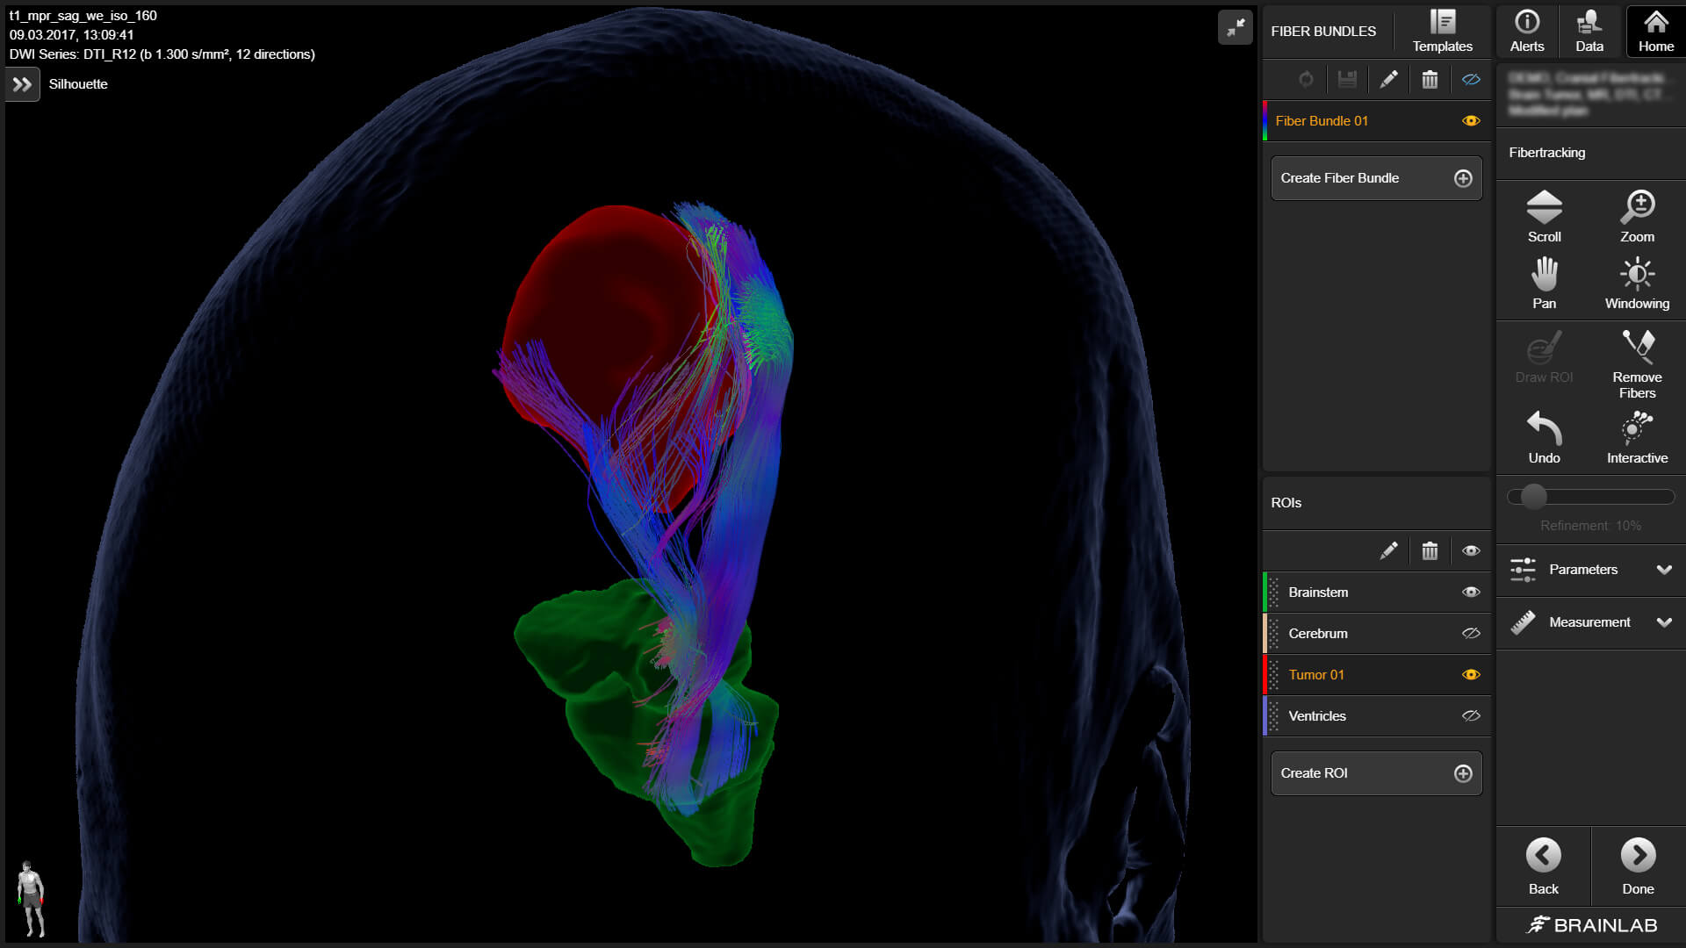Open the ROI edit pencil icon
Viewport: 1686px width, 948px height.
tap(1390, 550)
